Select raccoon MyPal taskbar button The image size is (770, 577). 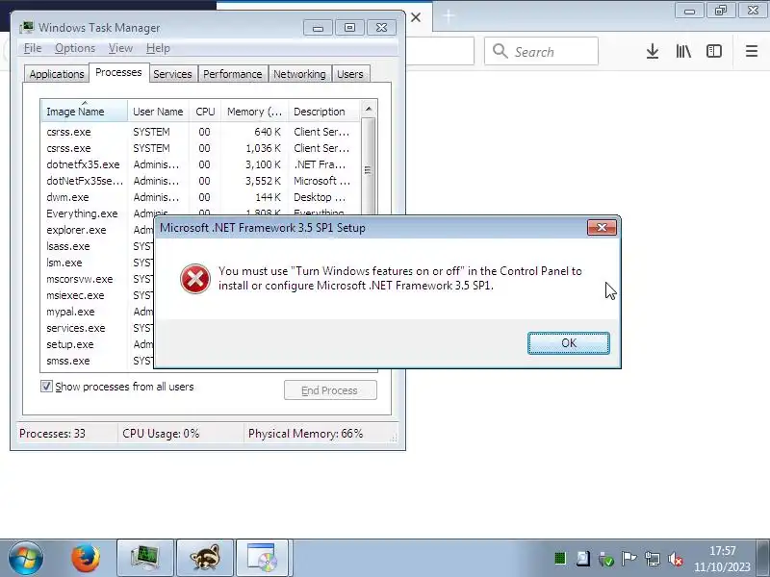click(204, 558)
